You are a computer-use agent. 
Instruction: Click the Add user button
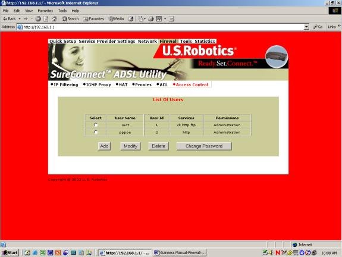104,146
